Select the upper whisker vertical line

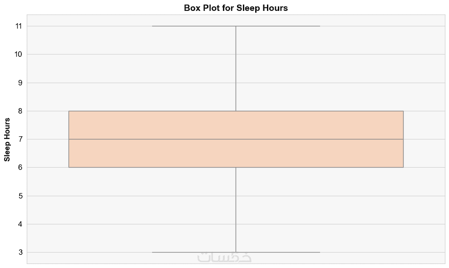[x=236, y=68]
